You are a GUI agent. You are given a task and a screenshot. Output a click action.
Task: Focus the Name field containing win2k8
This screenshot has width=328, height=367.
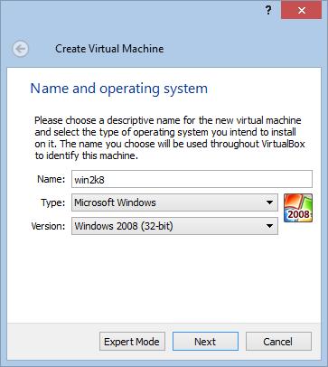click(192, 179)
